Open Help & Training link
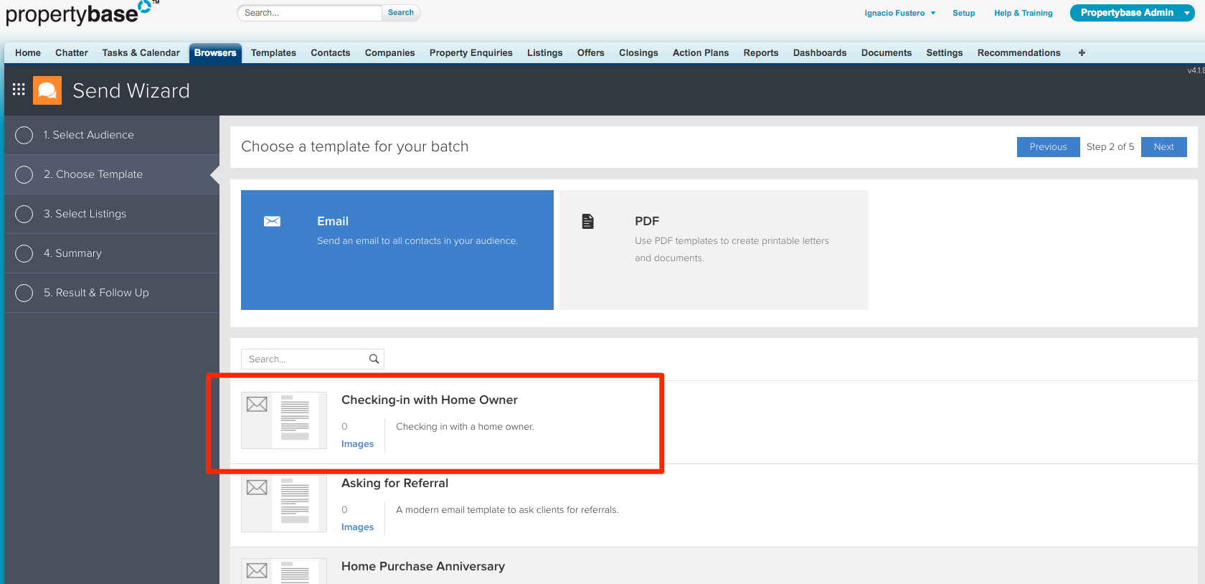 pyautogui.click(x=1024, y=13)
